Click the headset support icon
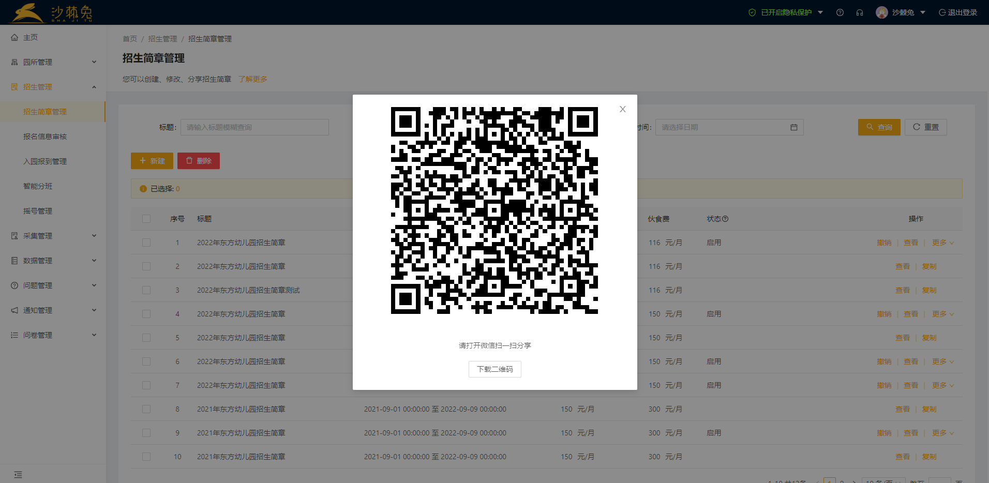This screenshot has width=989, height=483. click(x=860, y=12)
